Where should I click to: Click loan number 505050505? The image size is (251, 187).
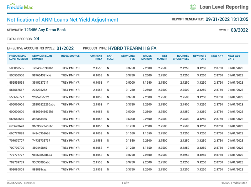17,68
